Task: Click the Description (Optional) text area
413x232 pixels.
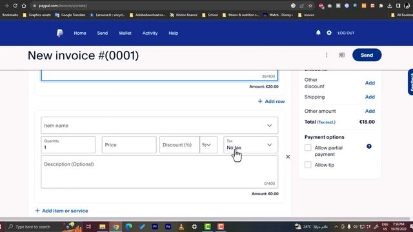Action: [x=159, y=172]
